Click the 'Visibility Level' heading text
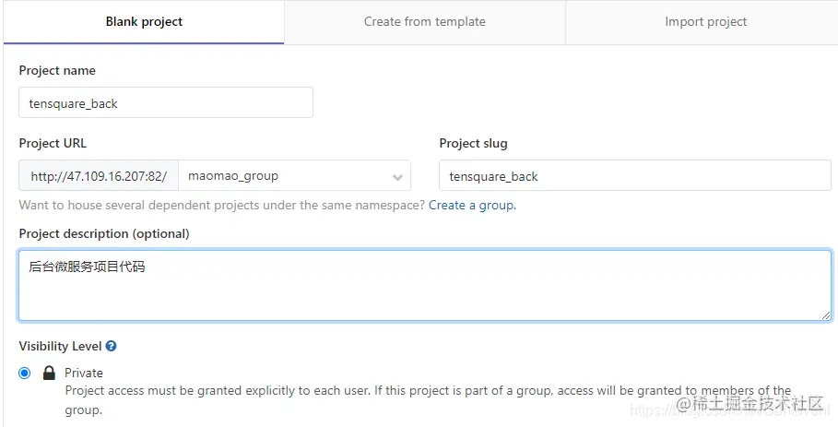Image resolution: width=838 pixels, height=427 pixels. (60, 347)
